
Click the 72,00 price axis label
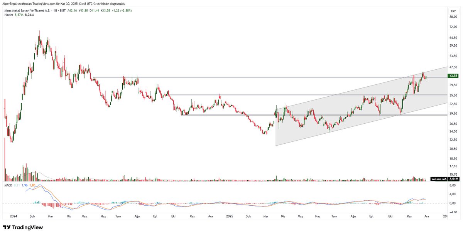pos(453,27)
